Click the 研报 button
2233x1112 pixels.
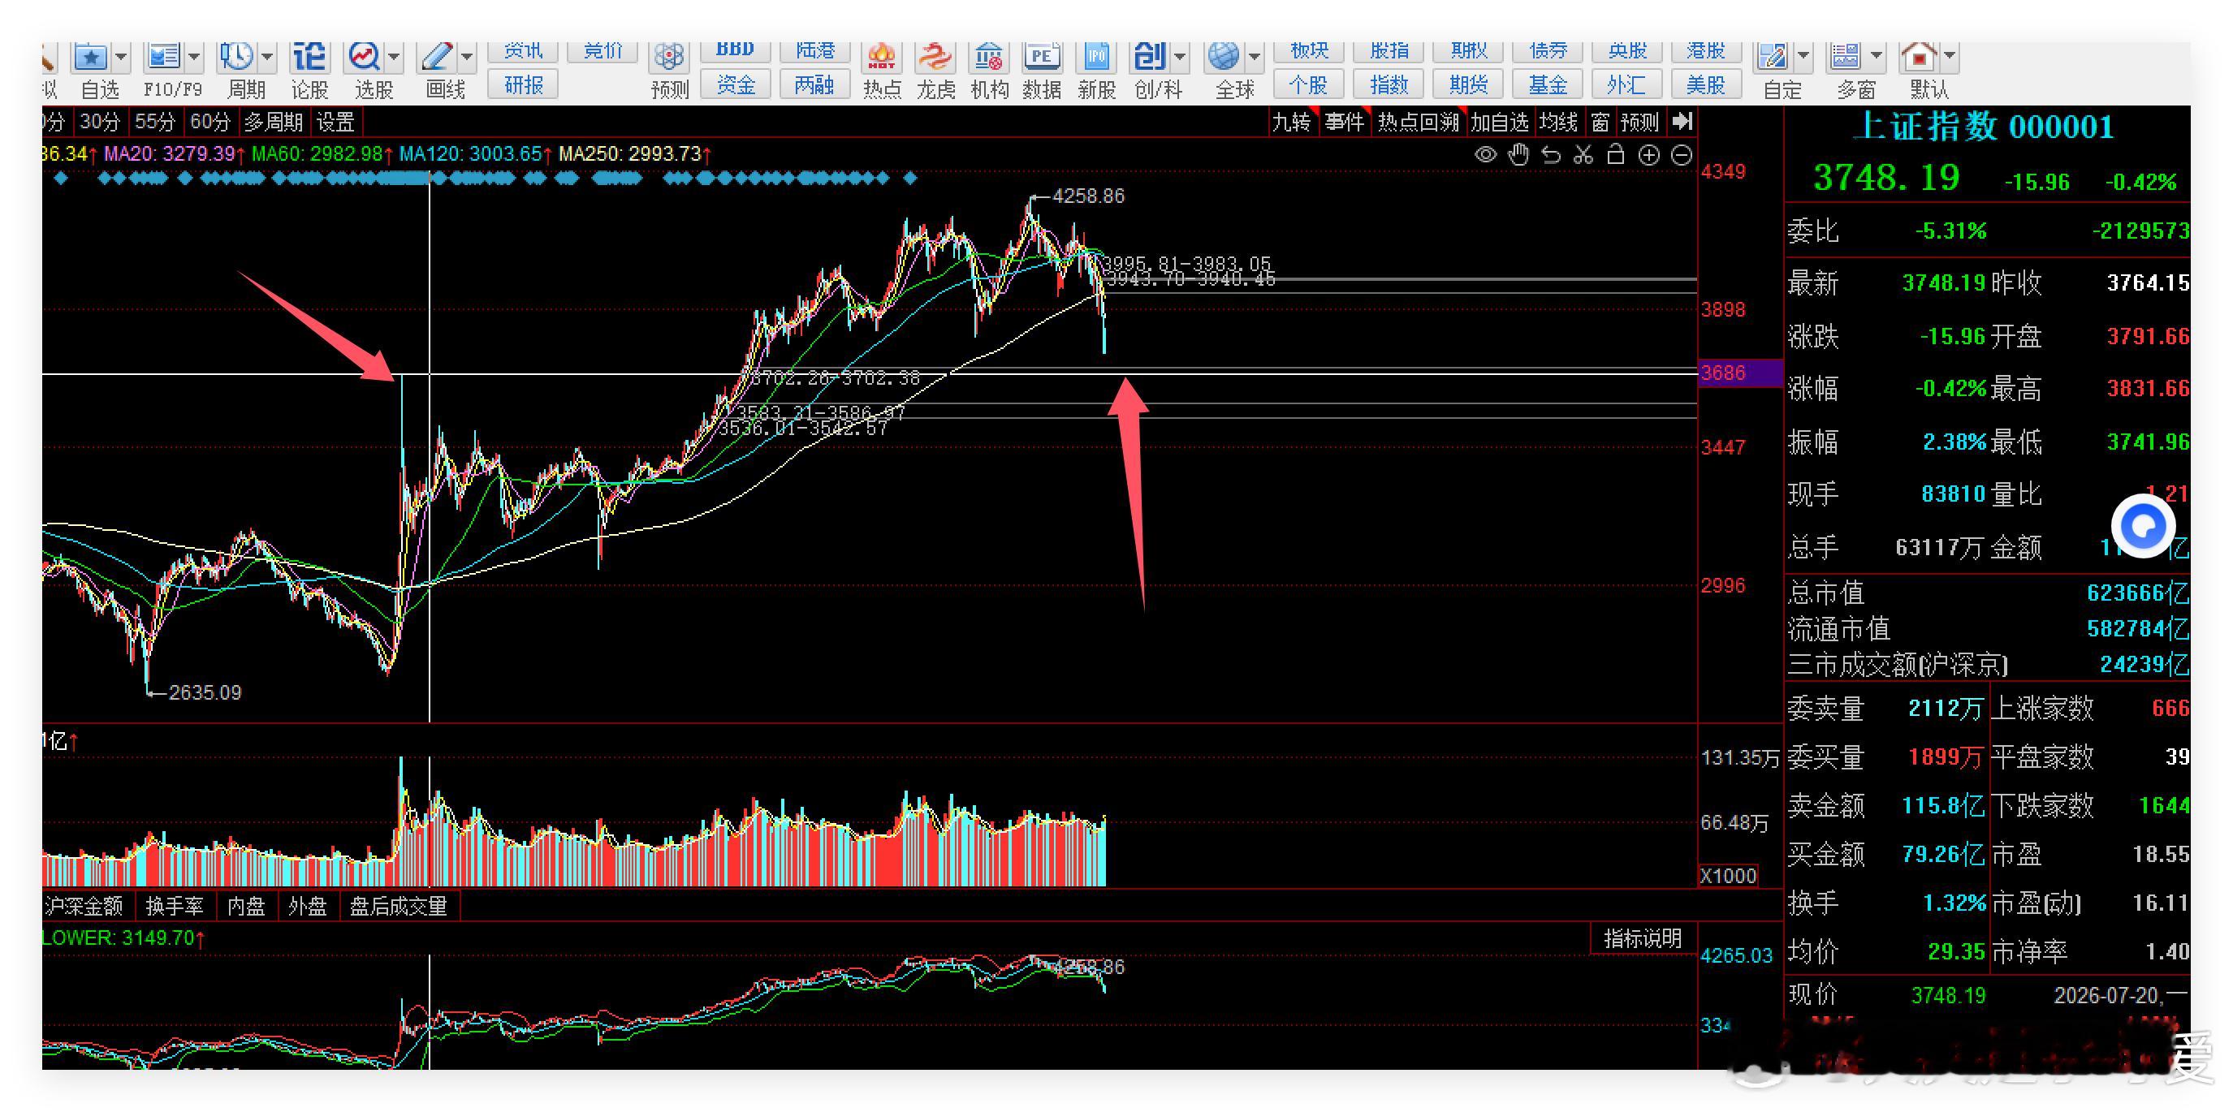(x=524, y=85)
